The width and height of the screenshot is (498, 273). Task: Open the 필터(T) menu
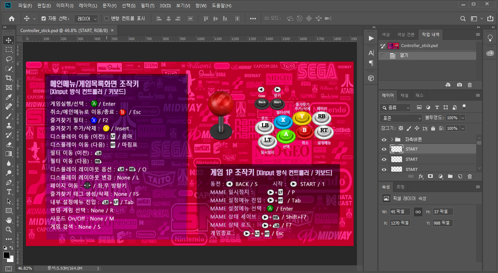(147, 5)
